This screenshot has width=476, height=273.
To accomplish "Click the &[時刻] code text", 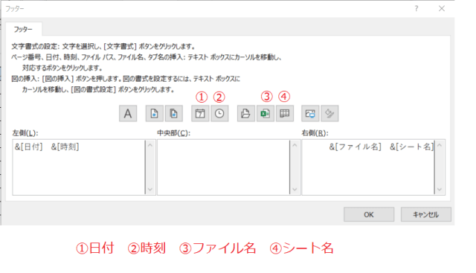I will [x=65, y=147].
